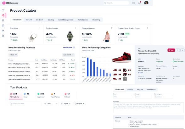Follow the See full report link

point(68,48)
